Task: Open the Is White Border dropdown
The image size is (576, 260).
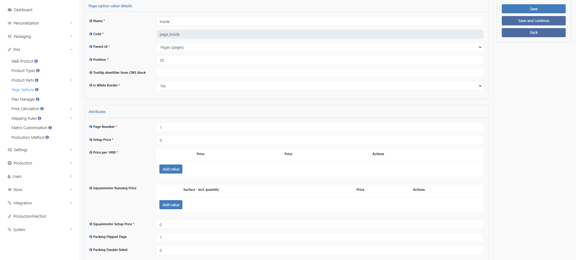Action: [320, 86]
